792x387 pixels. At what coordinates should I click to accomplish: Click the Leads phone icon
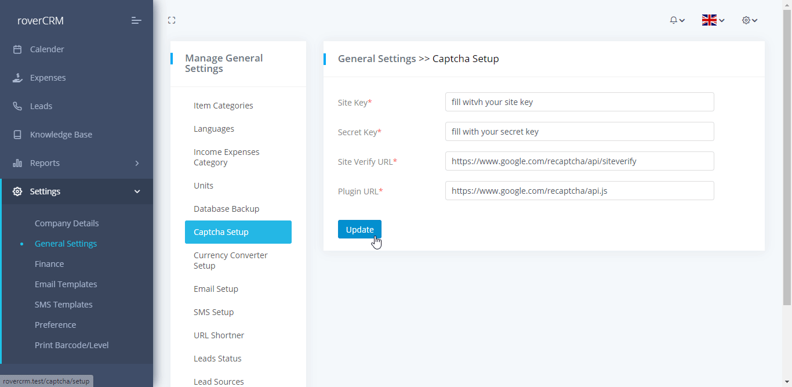click(x=17, y=106)
